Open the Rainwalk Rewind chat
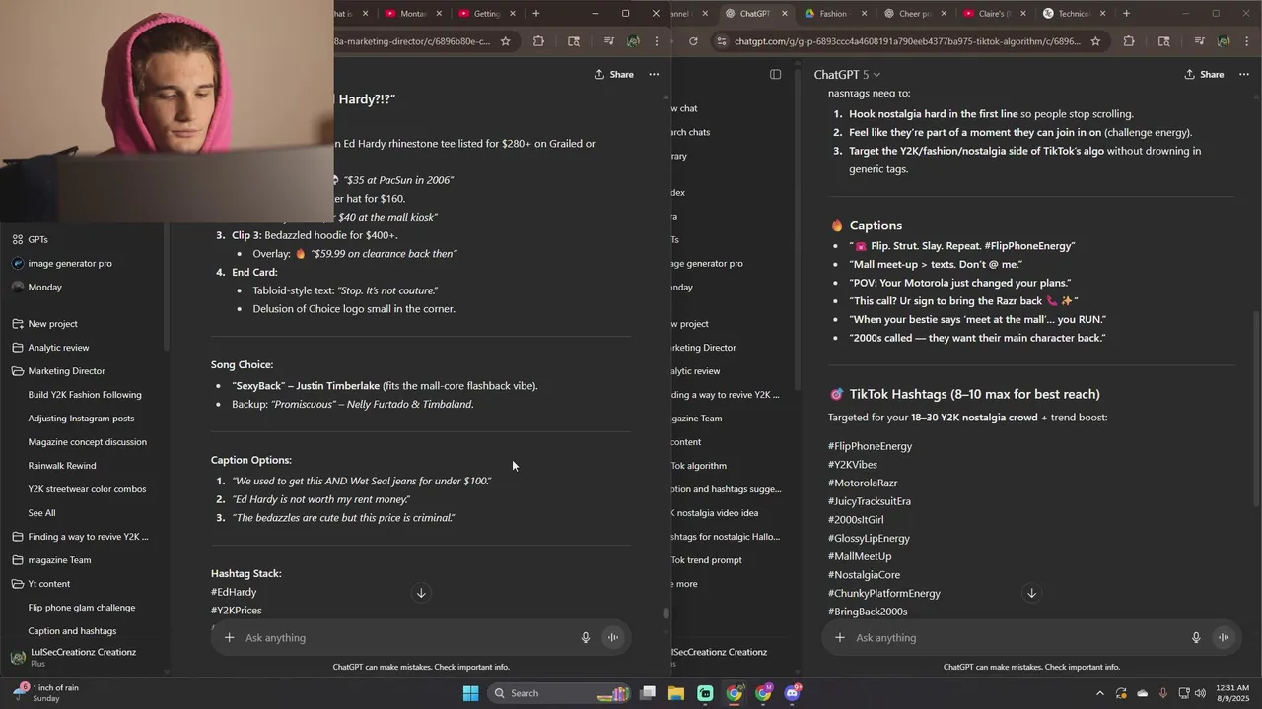 click(x=62, y=466)
